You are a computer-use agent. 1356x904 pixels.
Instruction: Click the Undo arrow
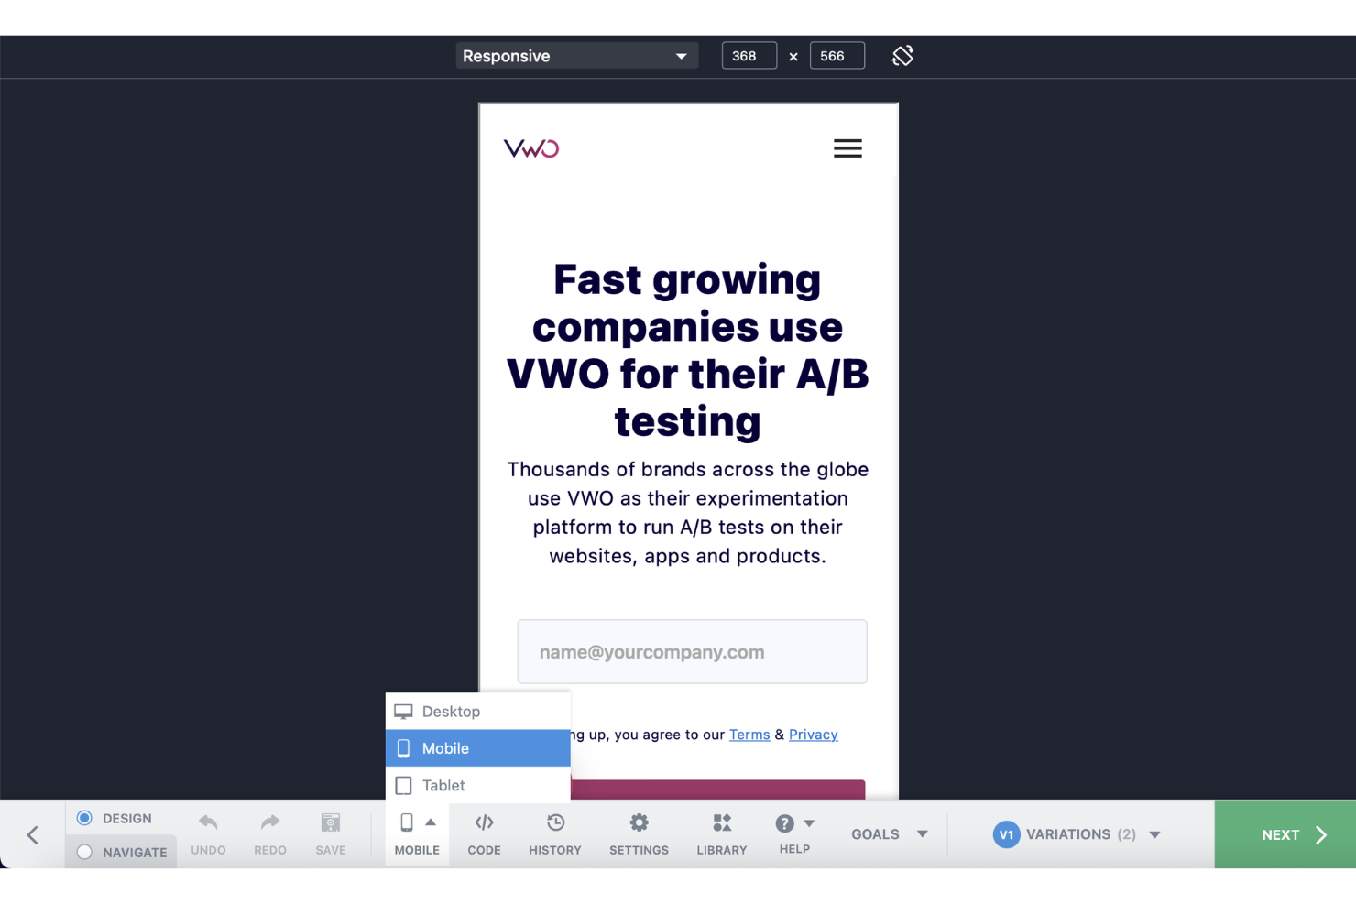pos(208,822)
